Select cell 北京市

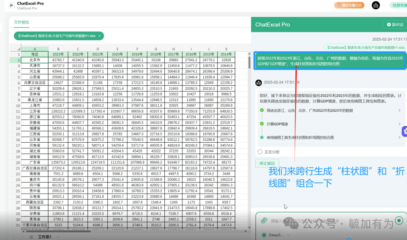point(35,60)
